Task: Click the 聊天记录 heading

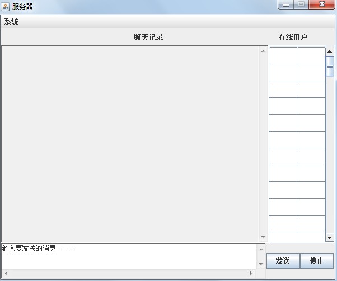Action: point(148,37)
